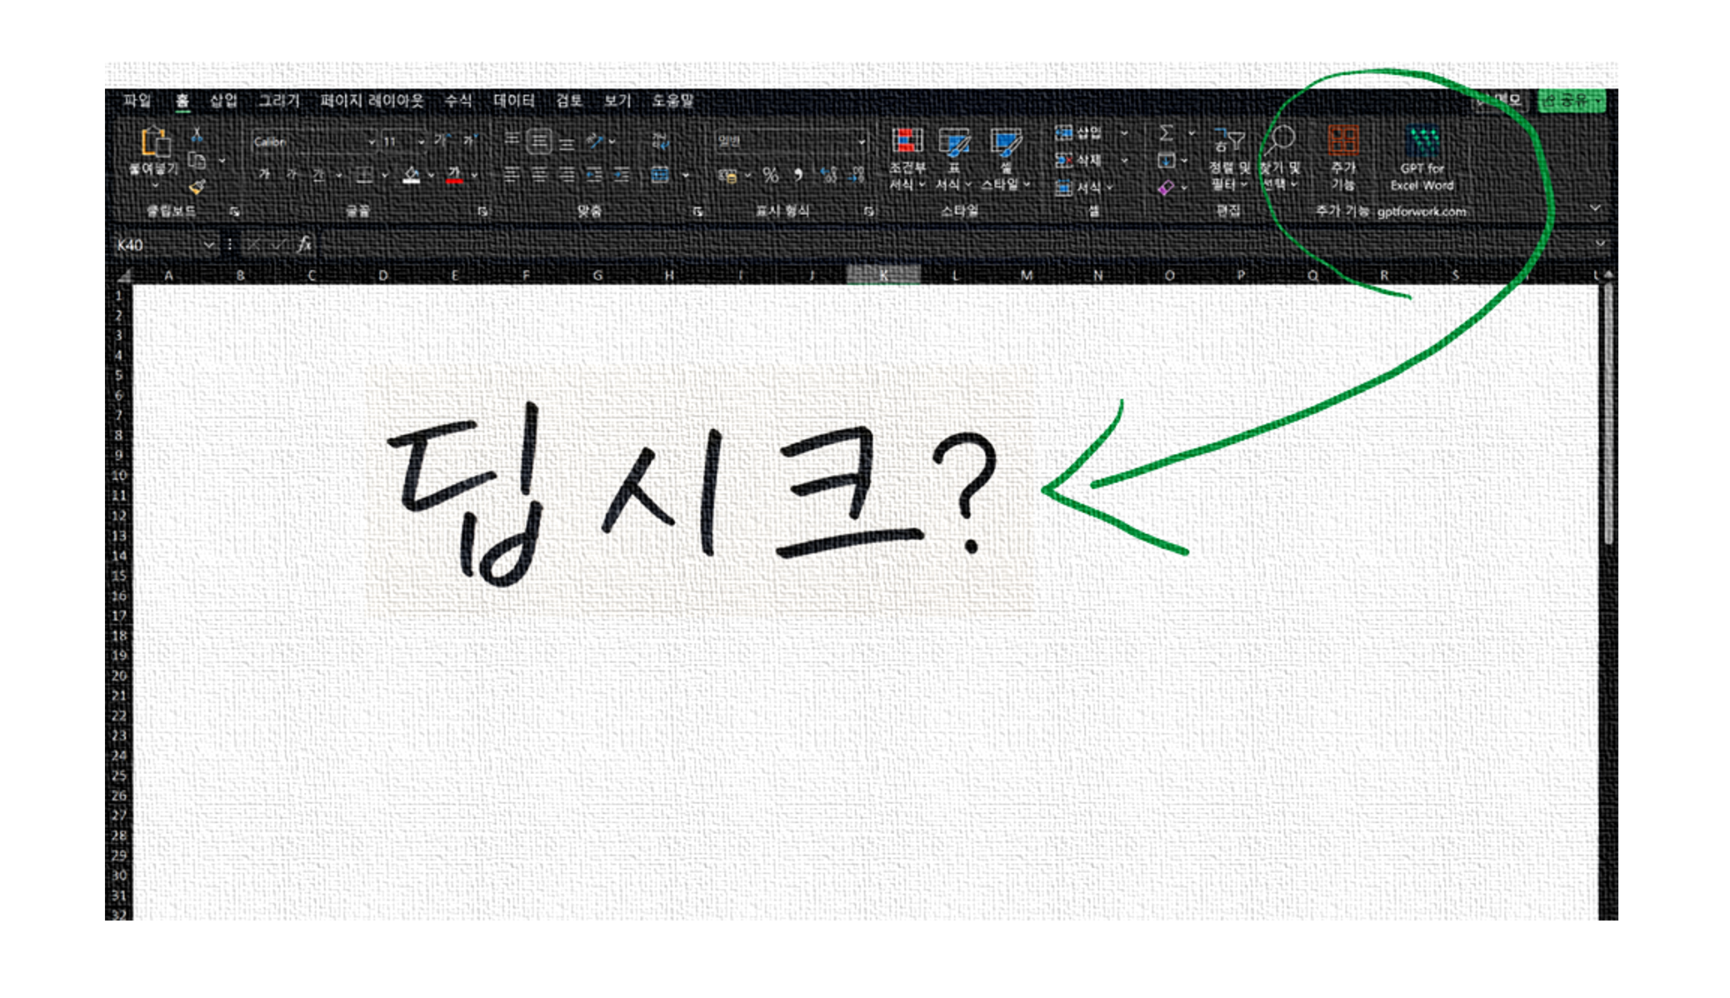The image size is (1730, 998).
Task: Open Format as Table (표 서식)
Action: [953, 158]
